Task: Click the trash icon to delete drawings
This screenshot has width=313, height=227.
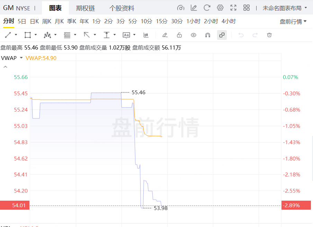Action: point(269,35)
